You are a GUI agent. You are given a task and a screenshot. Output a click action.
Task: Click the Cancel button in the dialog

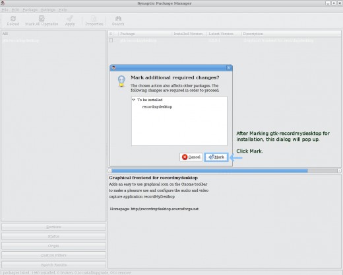click(x=191, y=157)
